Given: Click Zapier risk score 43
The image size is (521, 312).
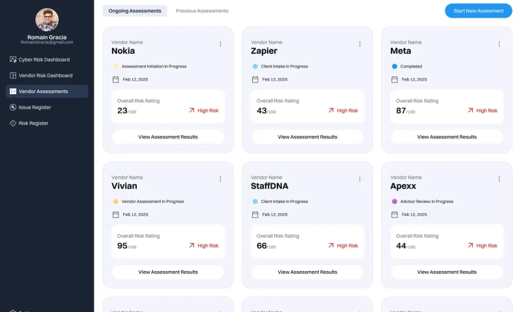Looking at the screenshot, I should tap(262, 110).
